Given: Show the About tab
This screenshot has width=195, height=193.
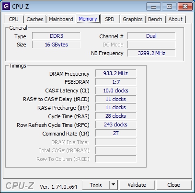Looking at the screenshot, I should point(175,19).
